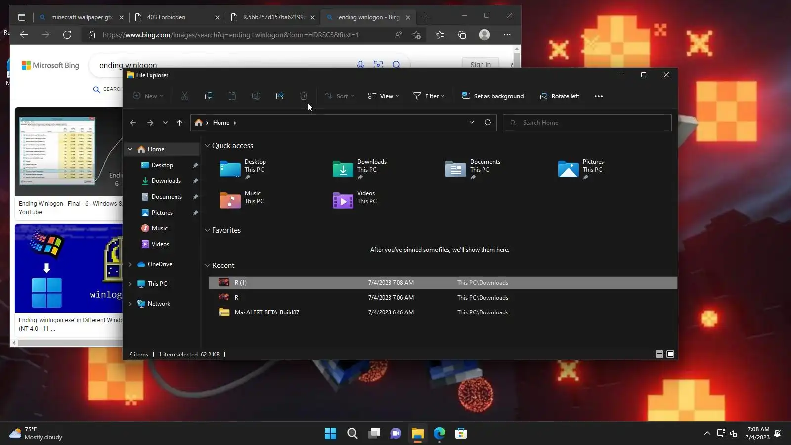
Task: Collapse the Home node in navigation pane
Action: (x=130, y=149)
